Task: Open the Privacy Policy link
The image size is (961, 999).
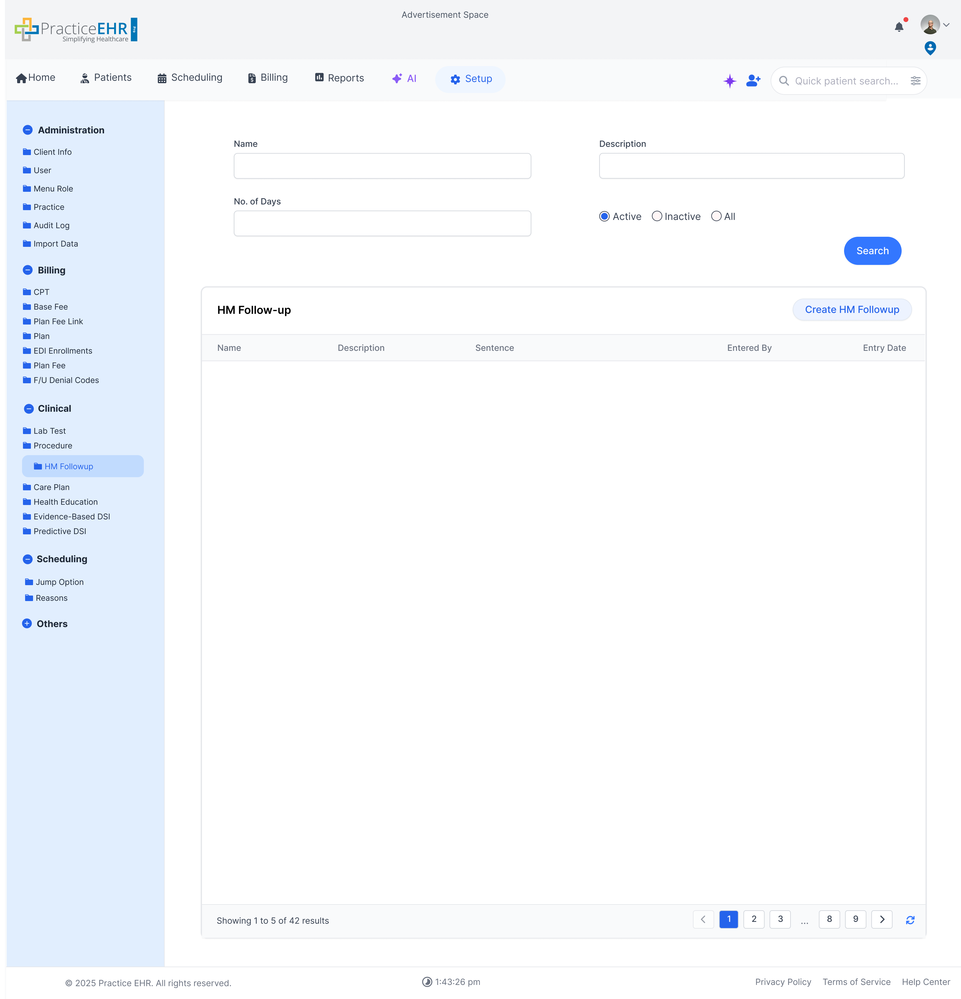Action: (783, 982)
